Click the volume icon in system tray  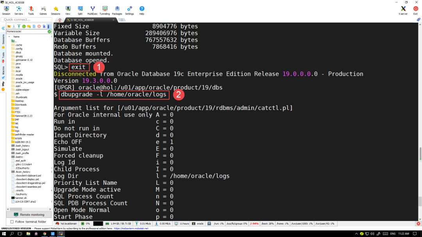372,234
